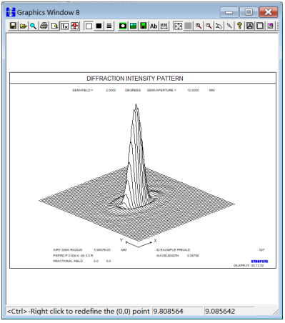Screen dimensions: 285x323
Task: Click the camera snapshot icon
Action: click(123, 26)
